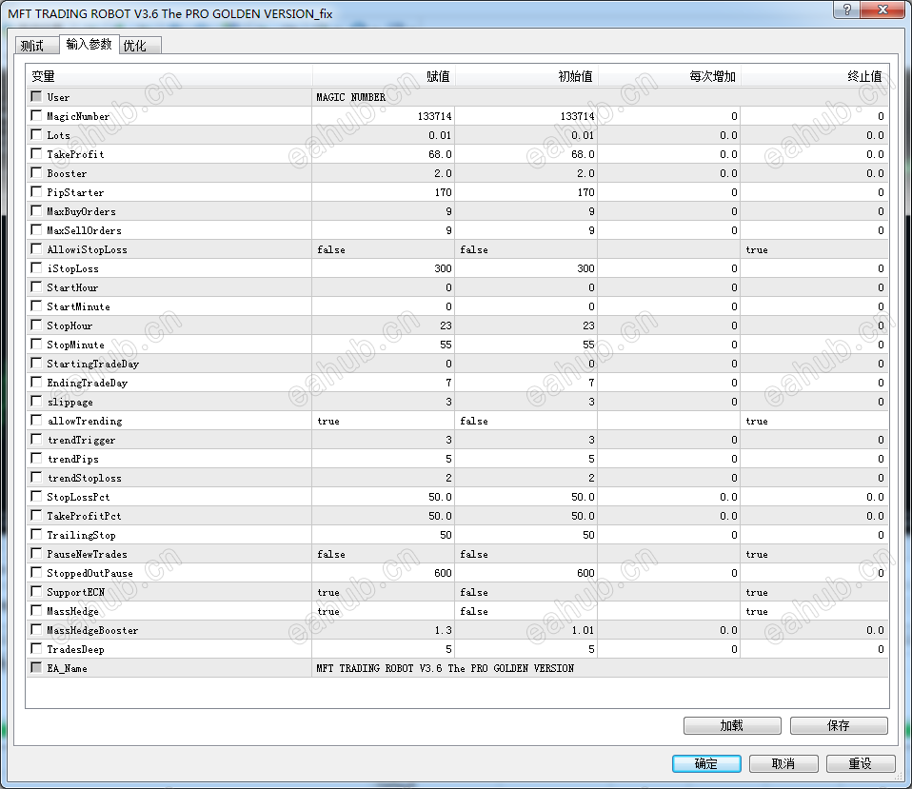Enable the TakeProfit optimization checkbox
This screenshot has width=912, height=789.
tap(36, 153)
